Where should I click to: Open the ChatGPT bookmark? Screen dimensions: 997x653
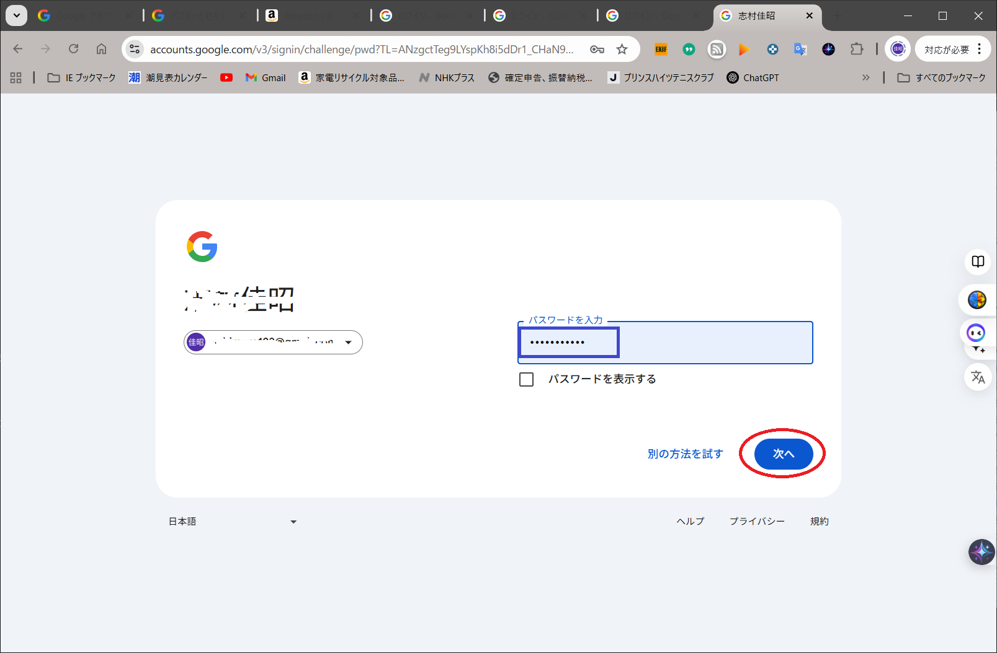[x=753, y=77]
